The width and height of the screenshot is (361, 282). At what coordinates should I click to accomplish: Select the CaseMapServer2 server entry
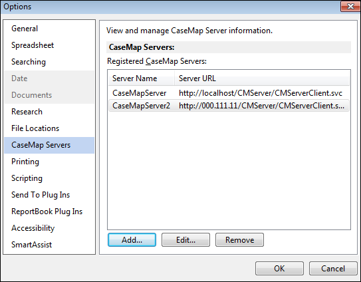tap(229, 106)
